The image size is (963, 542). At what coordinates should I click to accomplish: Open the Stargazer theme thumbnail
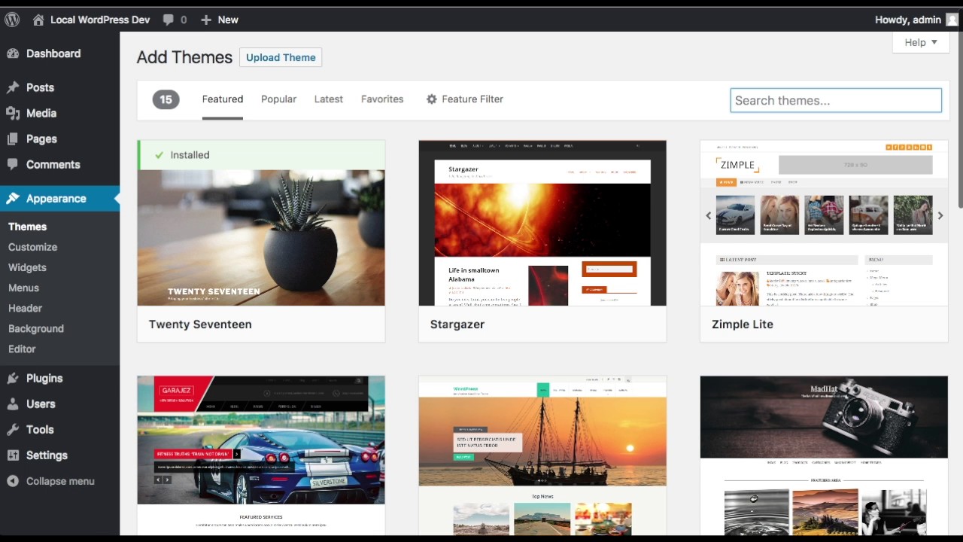click(542, 223)
